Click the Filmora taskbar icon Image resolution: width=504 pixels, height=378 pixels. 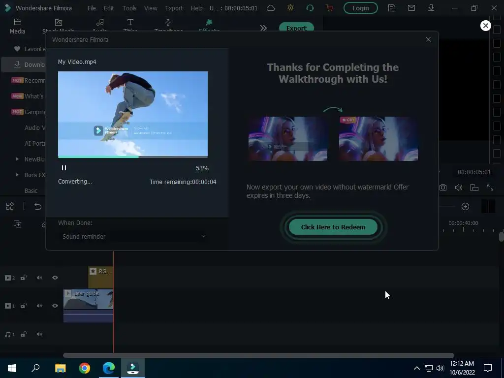[133, 368]
